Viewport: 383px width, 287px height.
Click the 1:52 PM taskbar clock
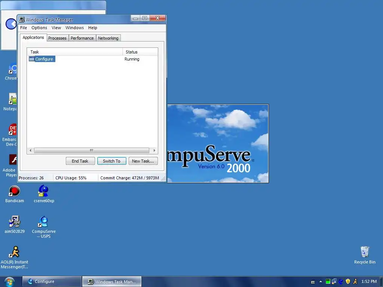tap(369, 281)
